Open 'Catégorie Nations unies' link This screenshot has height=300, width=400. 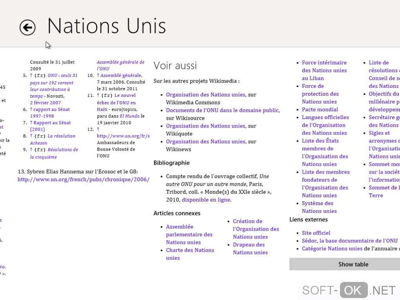tap(332, 249)
